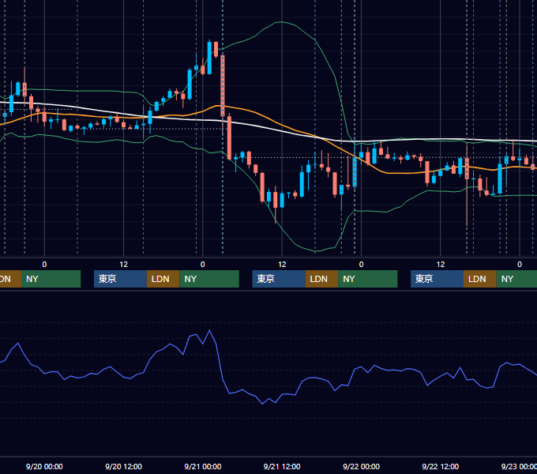Click the 9/22 12:00 date label
Image resolution: width=537 pixels, height=474 pixels.
pyautogui.click(x=441, y=466)
